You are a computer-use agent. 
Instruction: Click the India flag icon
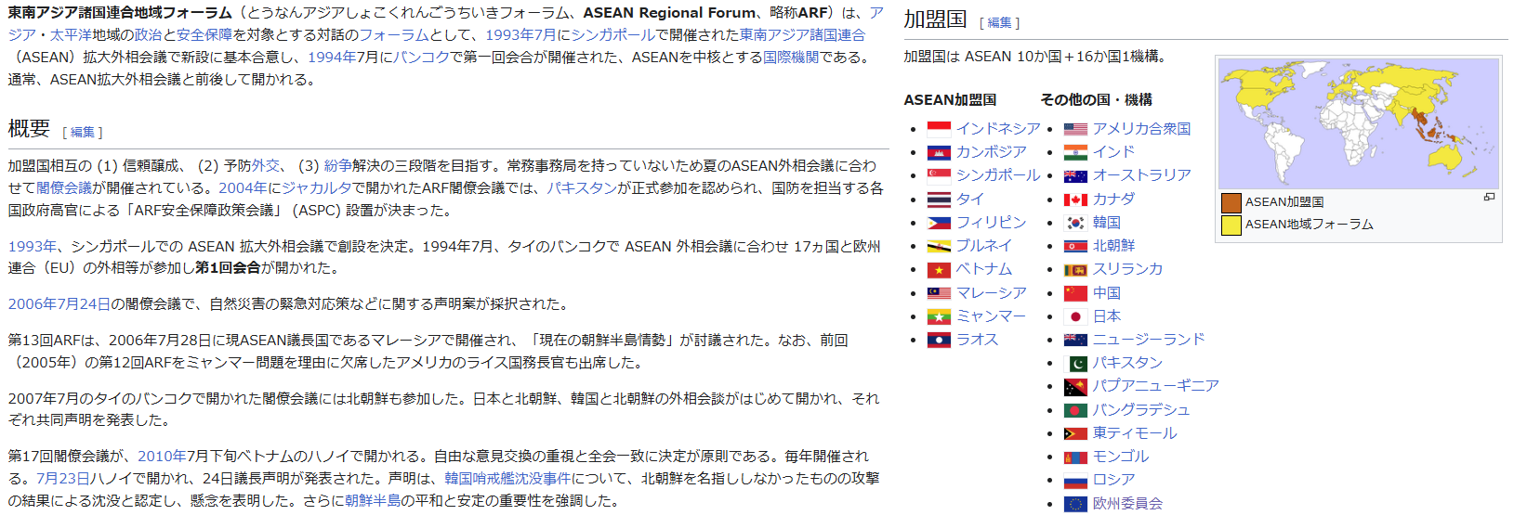(x=1075, y=152)
